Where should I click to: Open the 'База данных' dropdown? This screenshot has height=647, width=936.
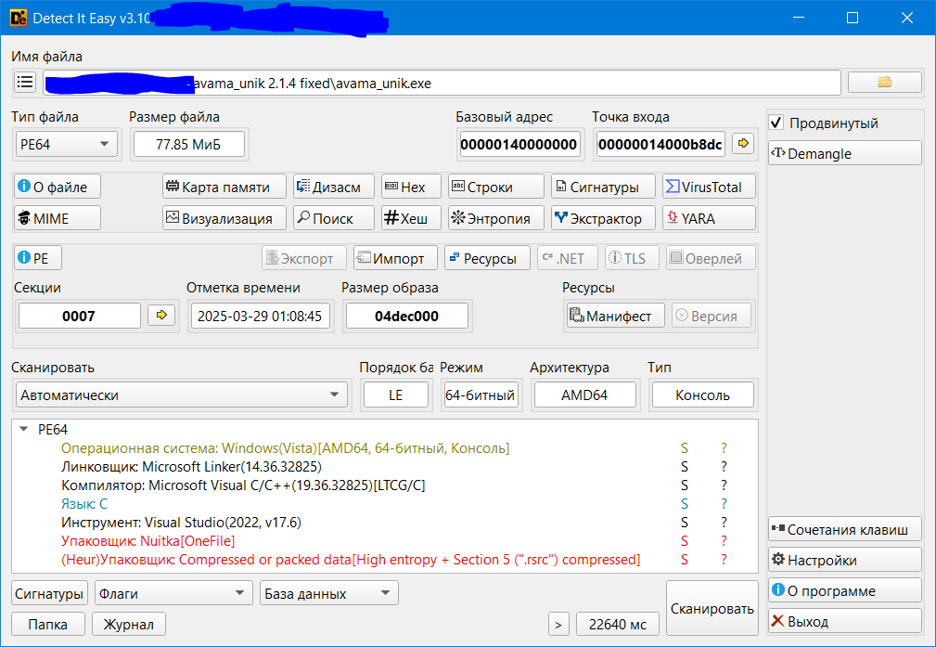click(x=329, y=593)
